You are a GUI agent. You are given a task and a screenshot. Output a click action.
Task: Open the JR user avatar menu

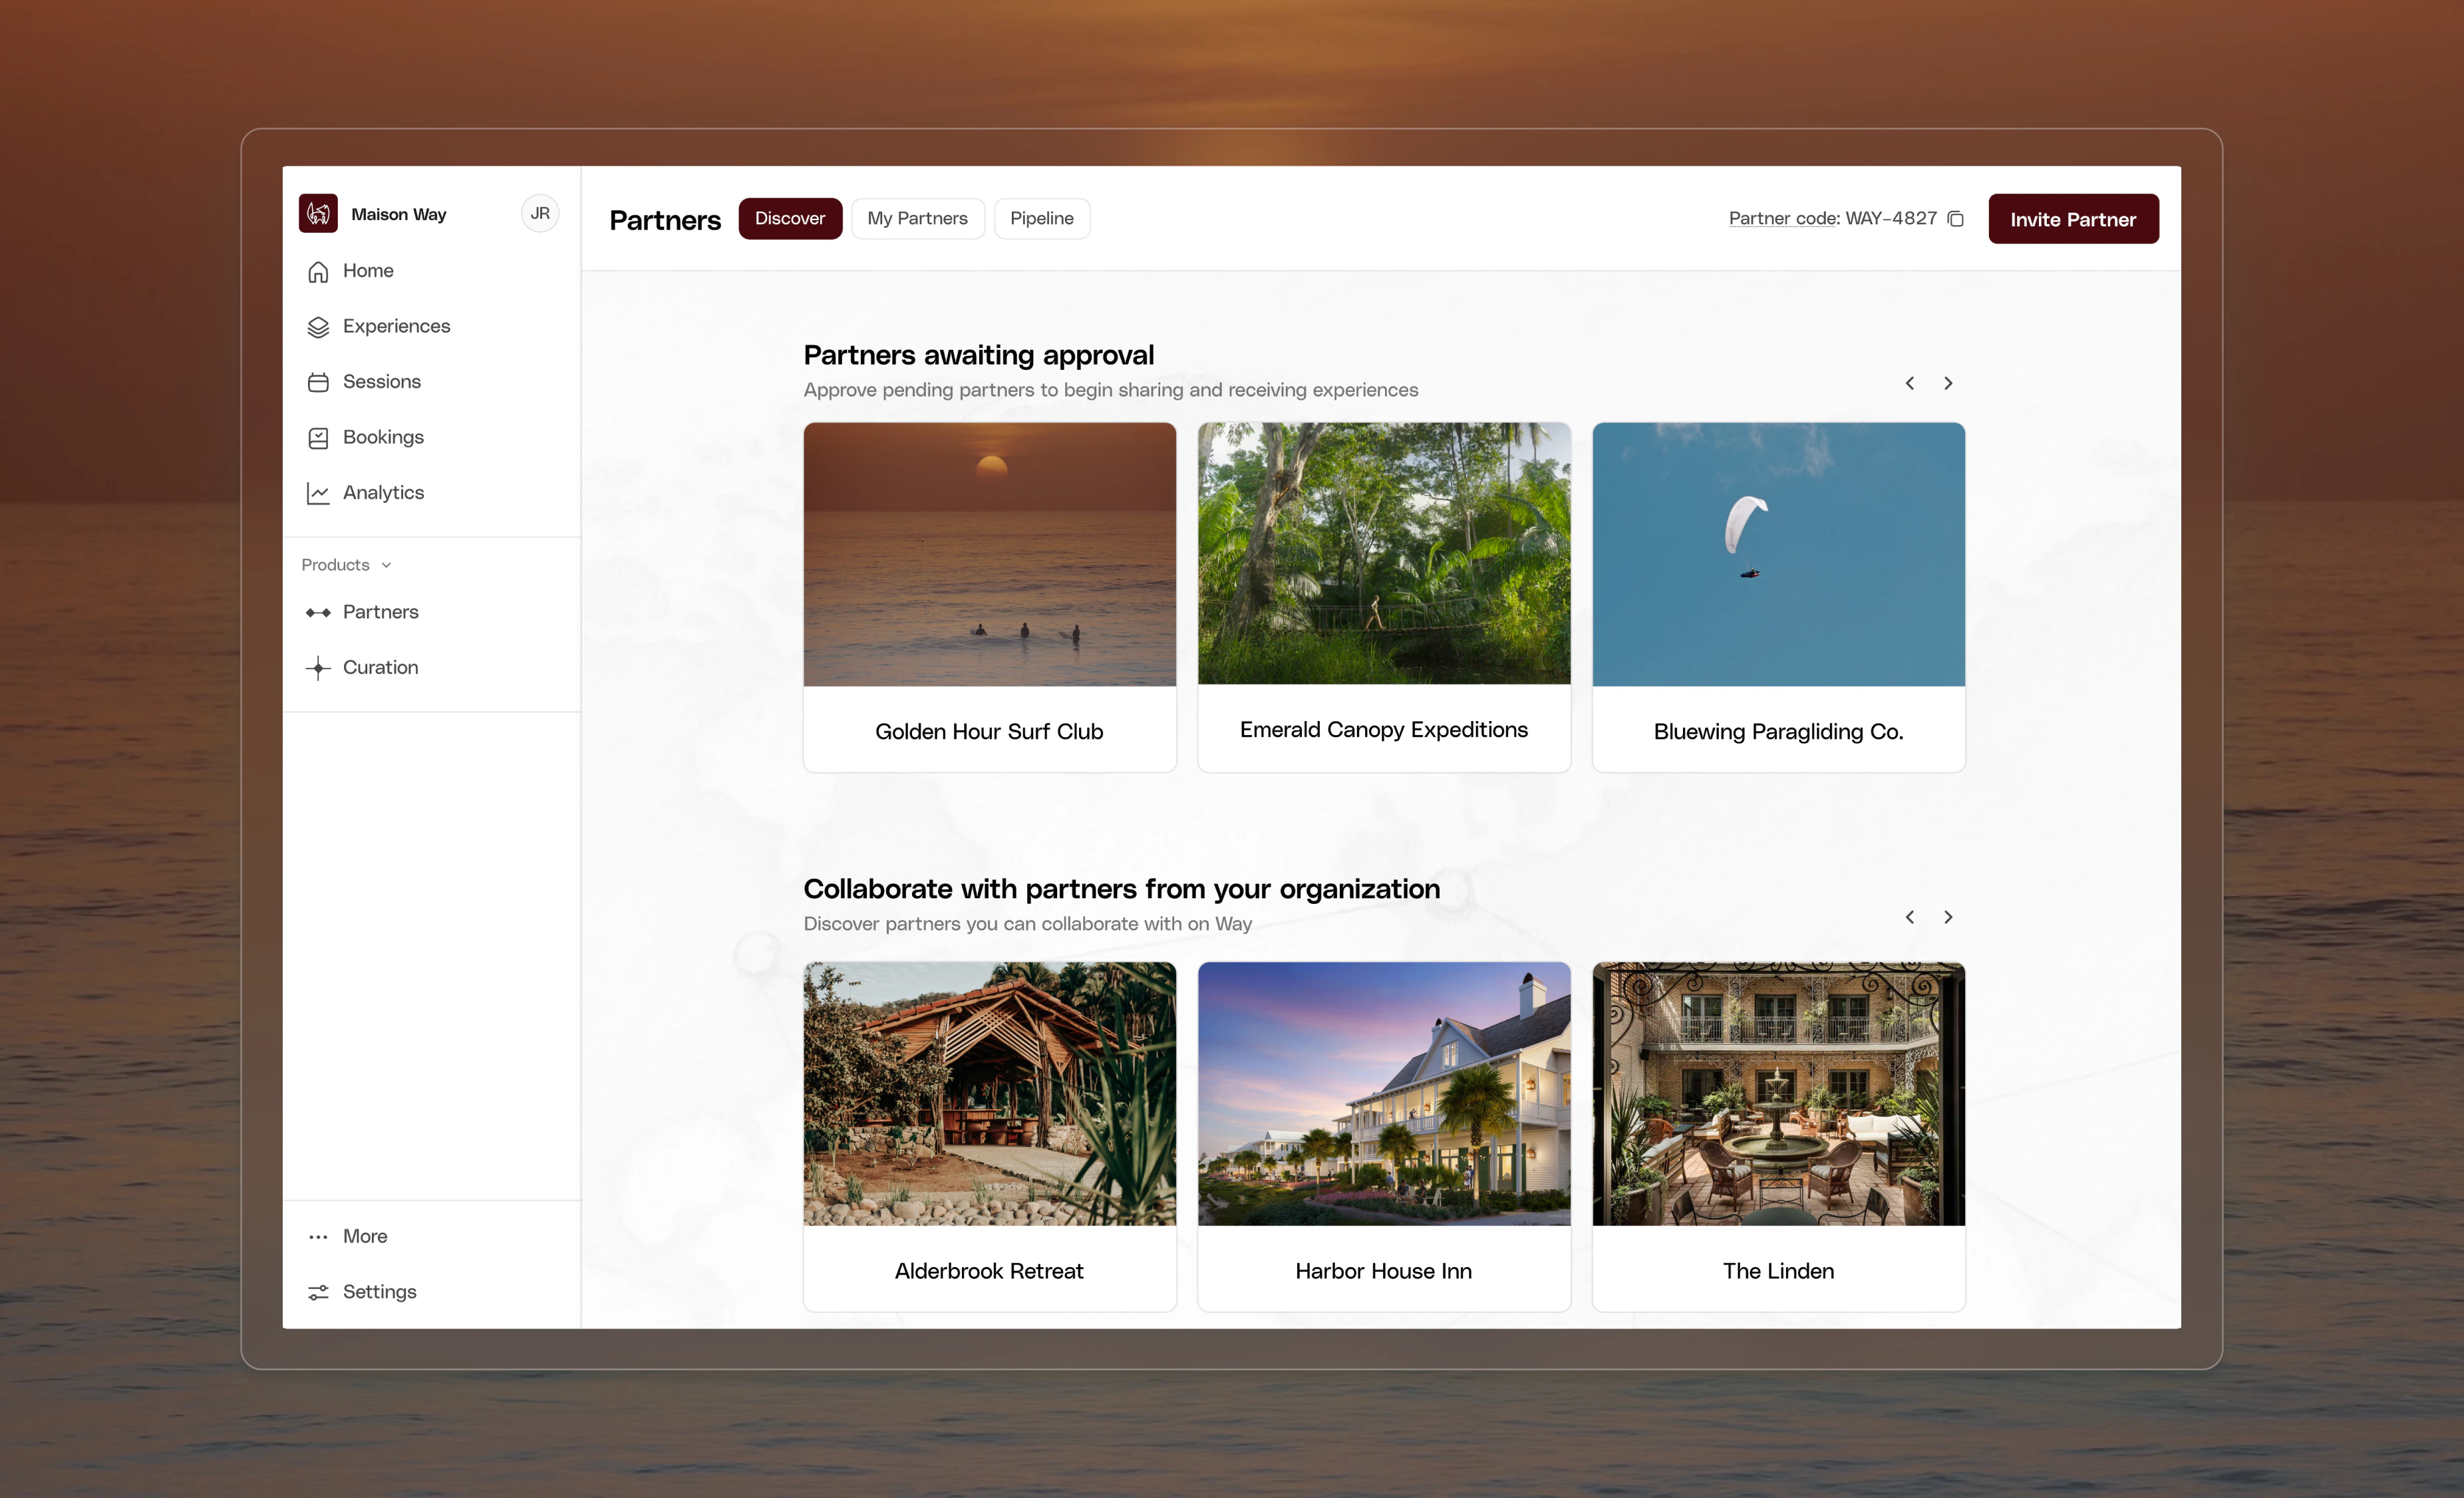click(540, 213)
